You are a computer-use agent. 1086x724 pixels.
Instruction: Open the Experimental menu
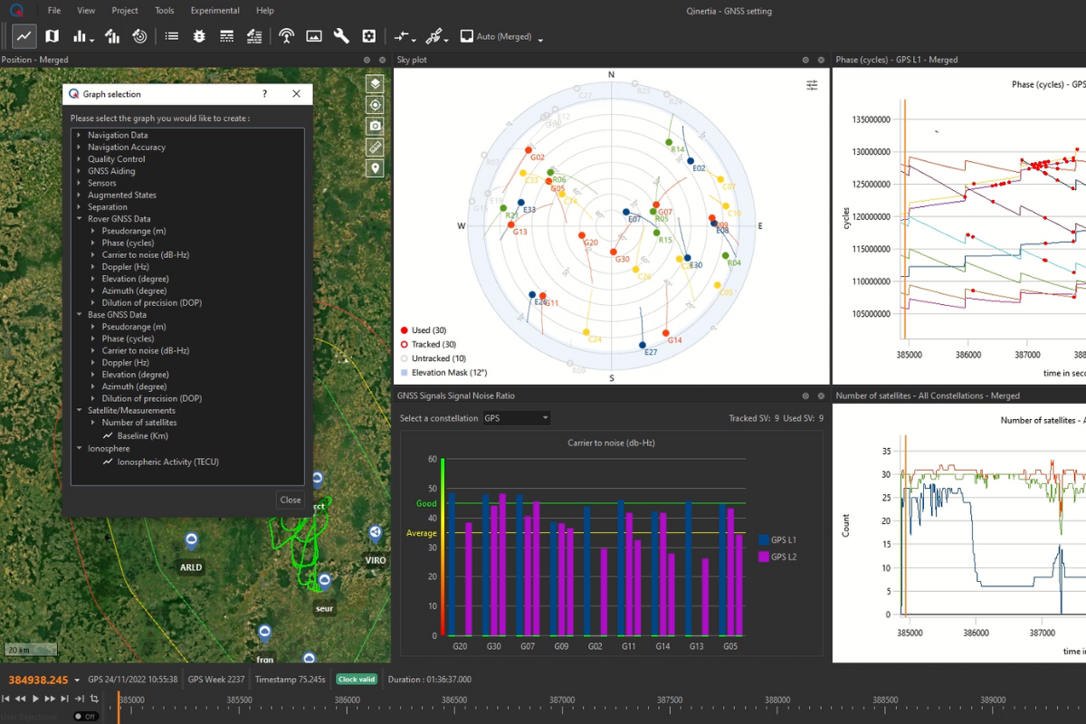[x=214, y=11]
